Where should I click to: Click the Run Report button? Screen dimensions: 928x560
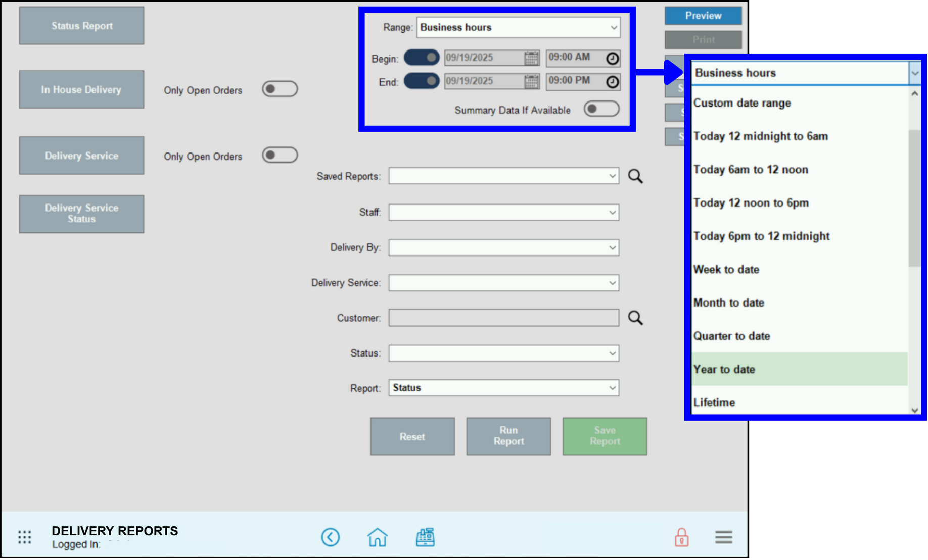508,436
